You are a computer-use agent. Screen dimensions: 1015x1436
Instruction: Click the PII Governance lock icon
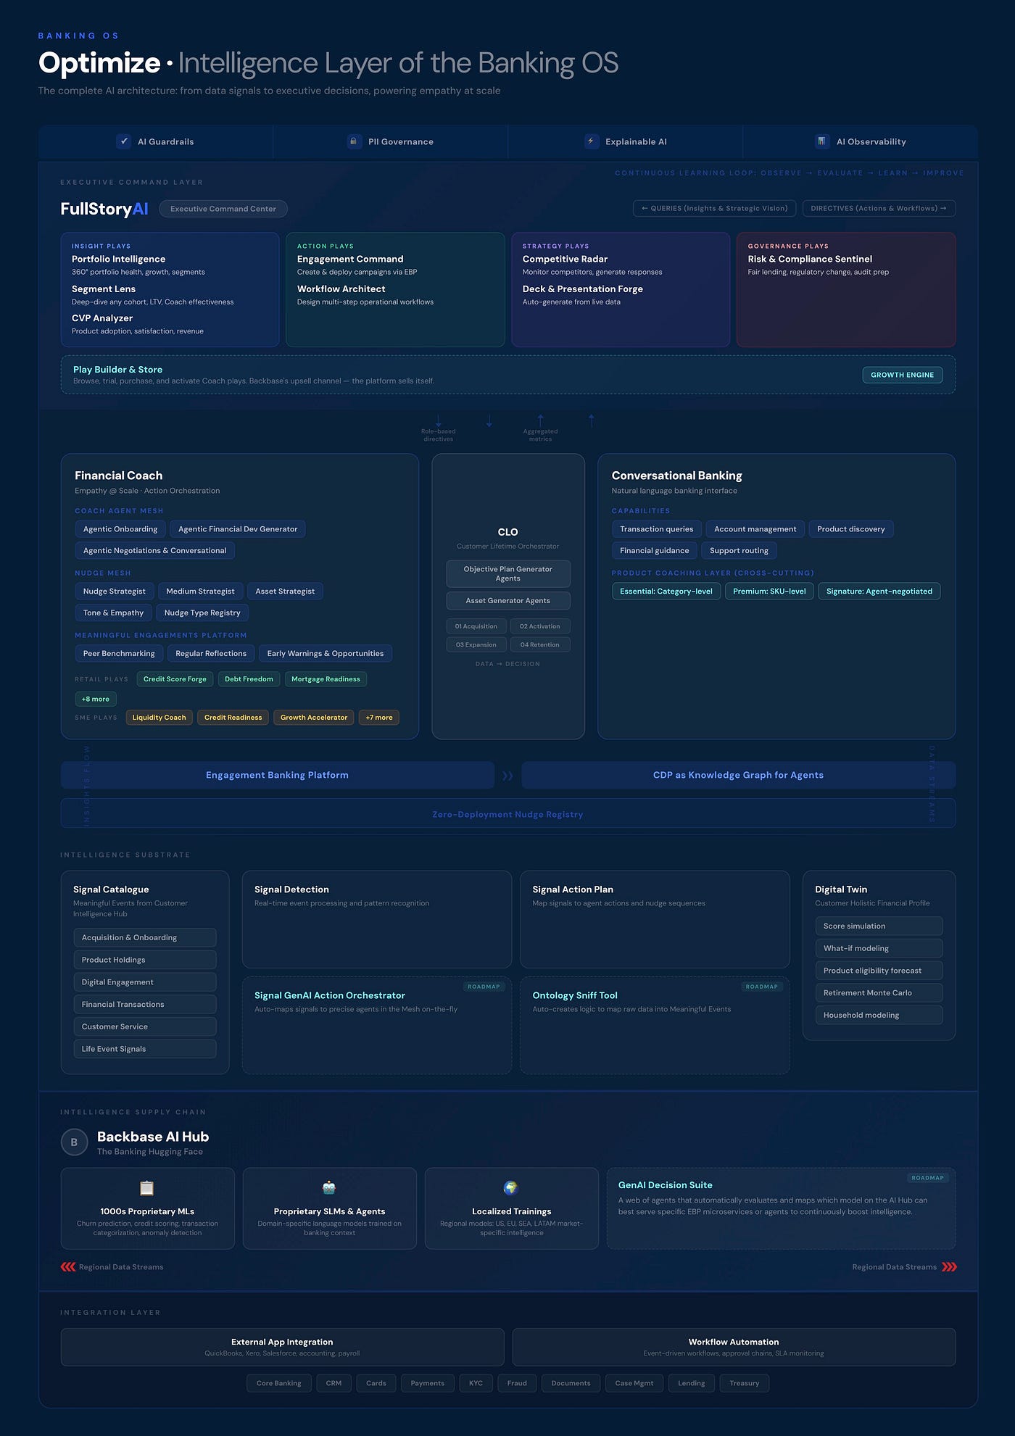(354, 141)
